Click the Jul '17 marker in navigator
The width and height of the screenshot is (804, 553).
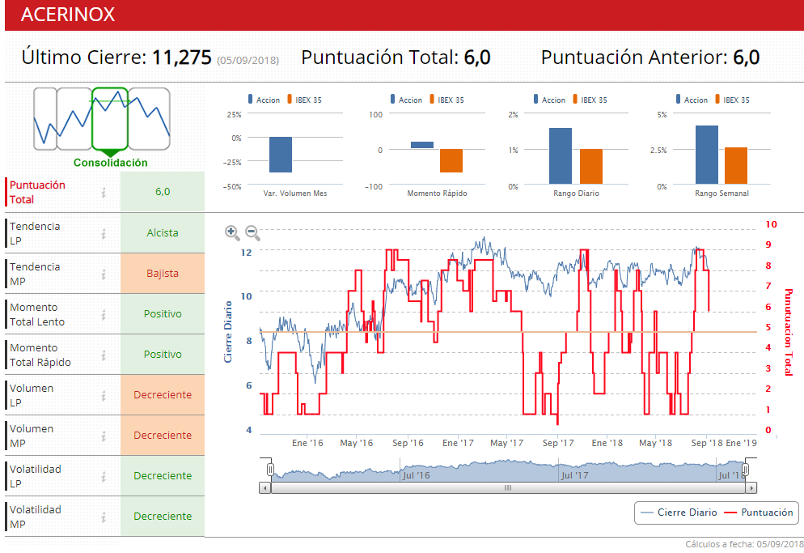click(575, 475)
